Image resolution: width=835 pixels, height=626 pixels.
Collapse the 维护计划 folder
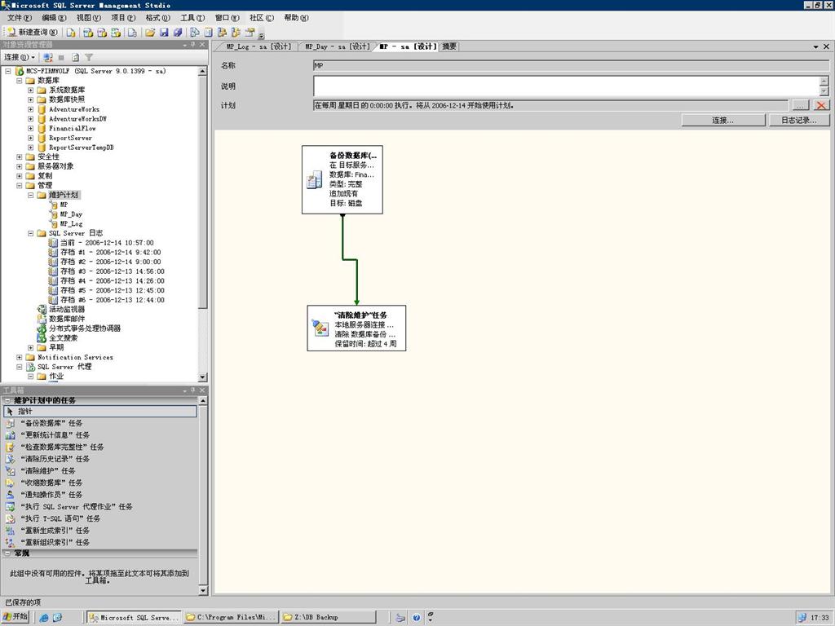coord(30,195)
